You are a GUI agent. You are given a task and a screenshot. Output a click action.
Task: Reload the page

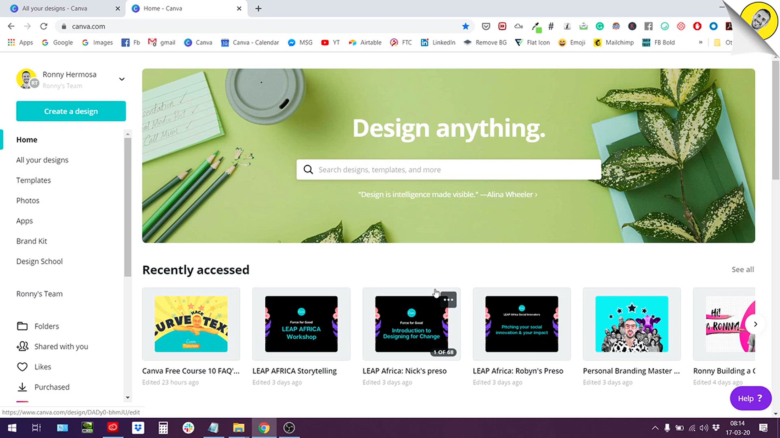click(43, 26)
